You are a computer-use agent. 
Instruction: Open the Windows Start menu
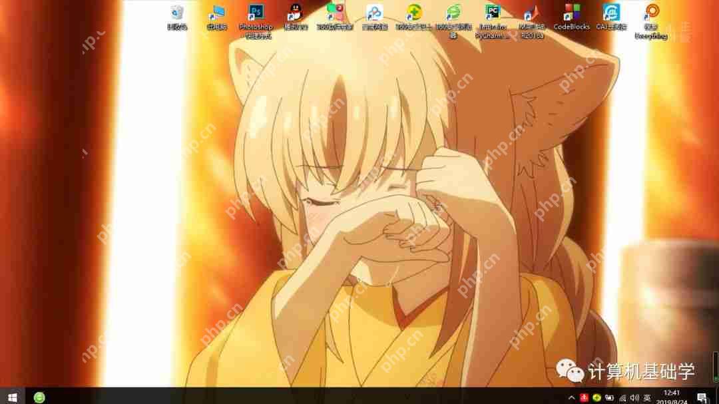12,397
